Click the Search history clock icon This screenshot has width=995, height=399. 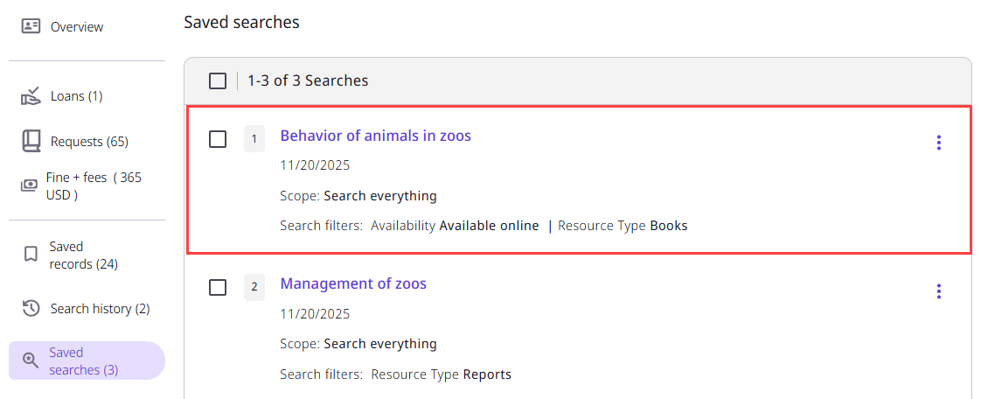[31, 308]
